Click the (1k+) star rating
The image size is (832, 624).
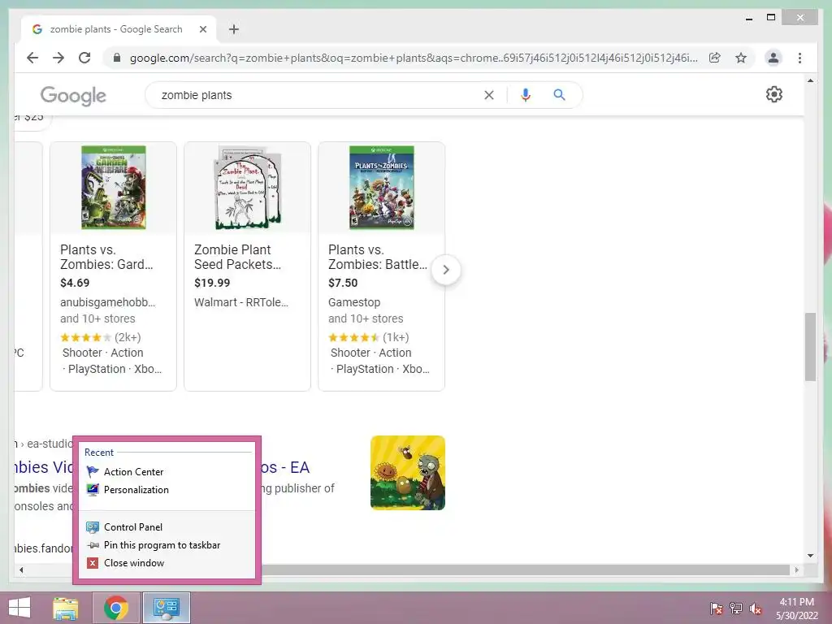pyautogui.click(x=369, y=337)
